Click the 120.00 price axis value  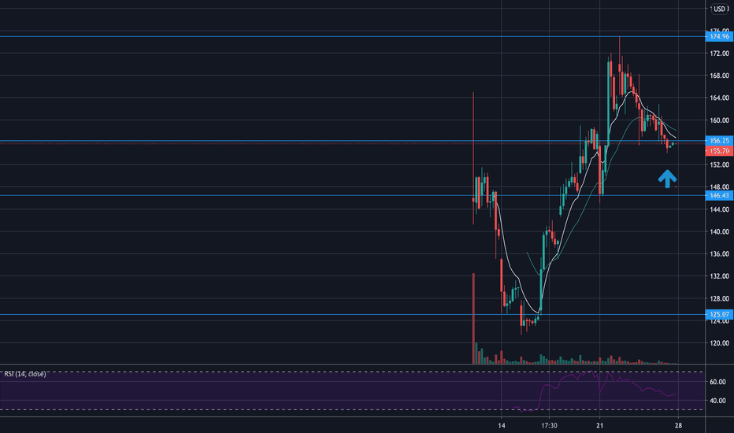pos(719,343)
